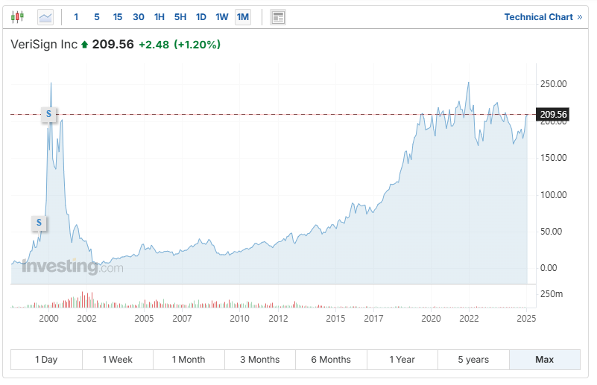Click the 150.00 axis label

553,158
